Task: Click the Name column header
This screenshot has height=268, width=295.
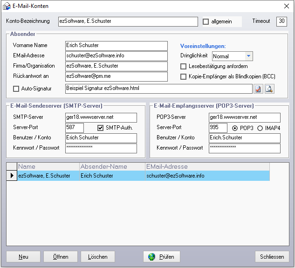Action: [x=48, y=166]
